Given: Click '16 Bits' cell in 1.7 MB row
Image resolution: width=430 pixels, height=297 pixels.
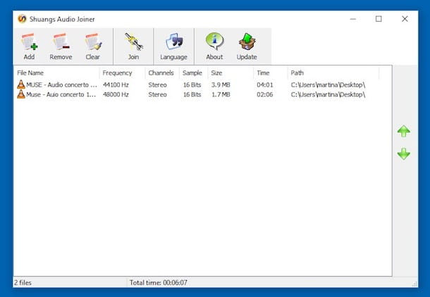Looking at the screenshot, I should pos(192,94).
